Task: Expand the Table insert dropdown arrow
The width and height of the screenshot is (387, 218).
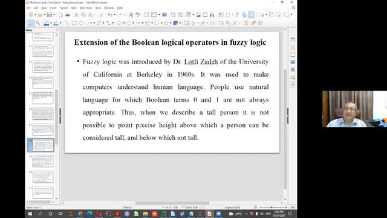Action: pyautogui.click(x=193, y=15)
